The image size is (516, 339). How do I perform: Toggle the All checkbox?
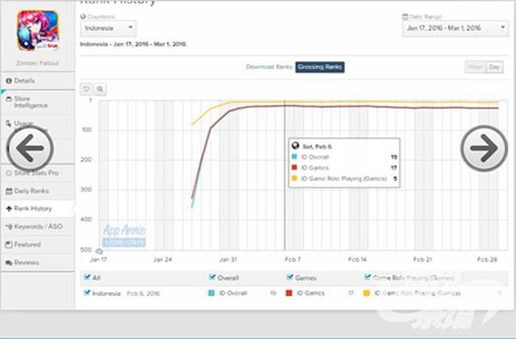(x=87, y=277)
